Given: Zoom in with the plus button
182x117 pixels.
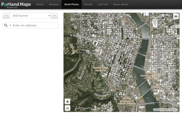Looking at the screenshot, I should tap(67, 101).
